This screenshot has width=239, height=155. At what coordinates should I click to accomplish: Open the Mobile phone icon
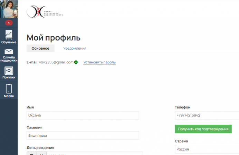[9, 89]
